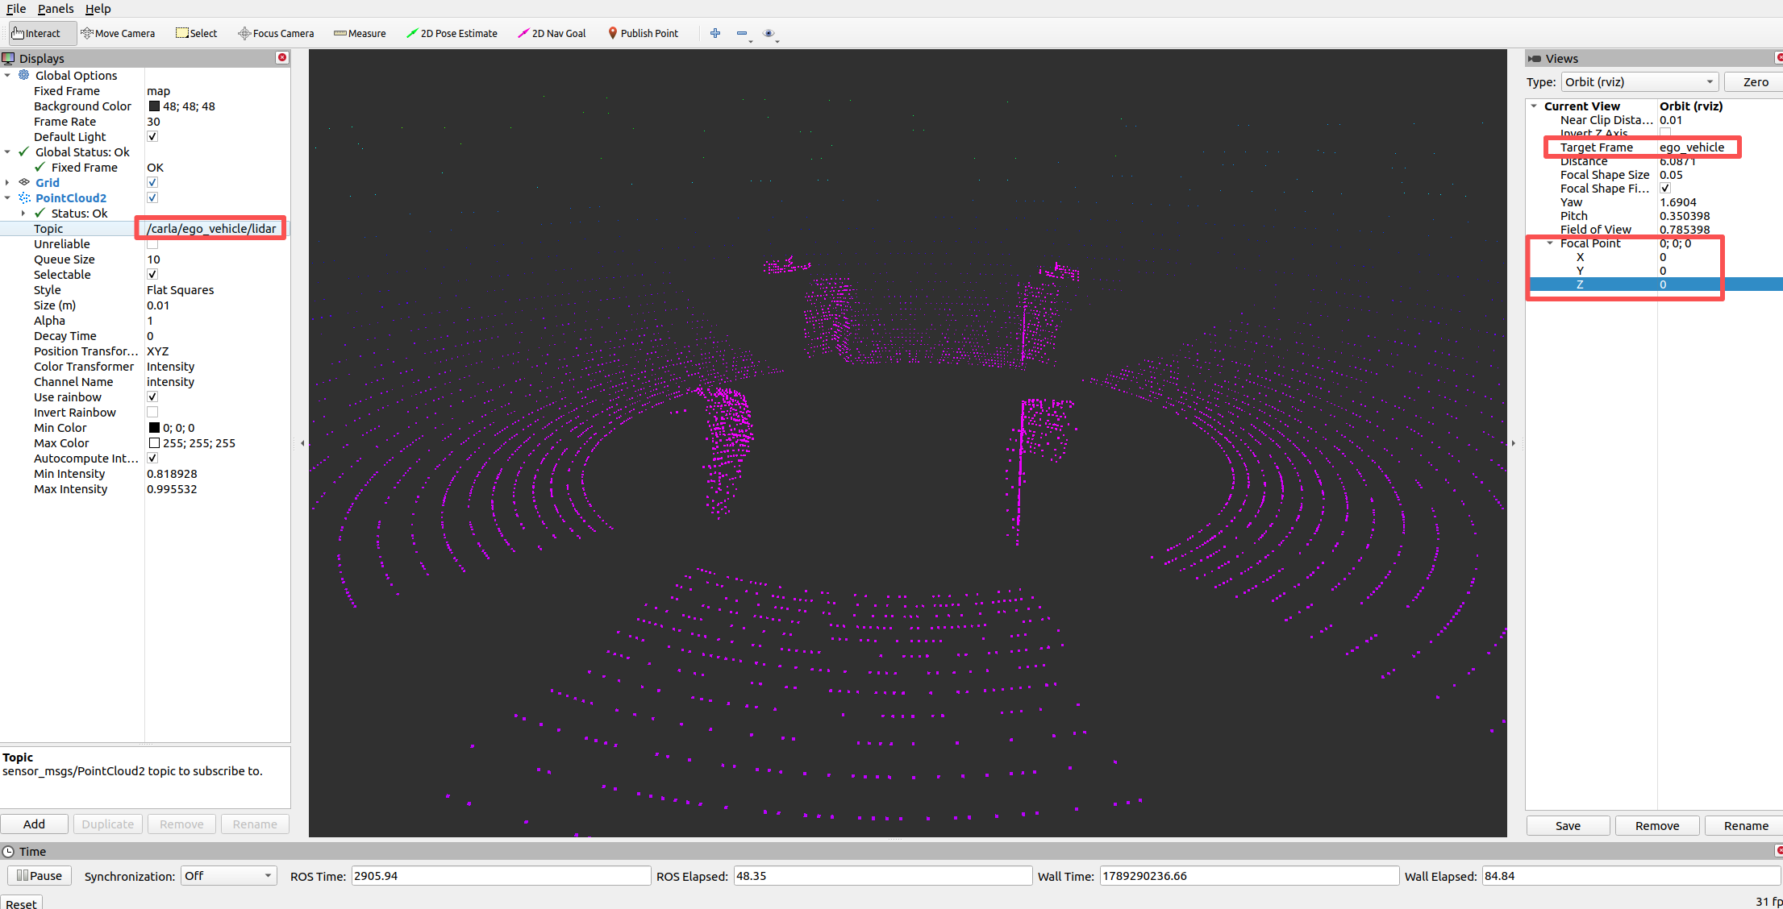Collapse the Focal Point tree entry
Screen dimensions: 1783x909
pyautogui.click(x=1549, y=243)
